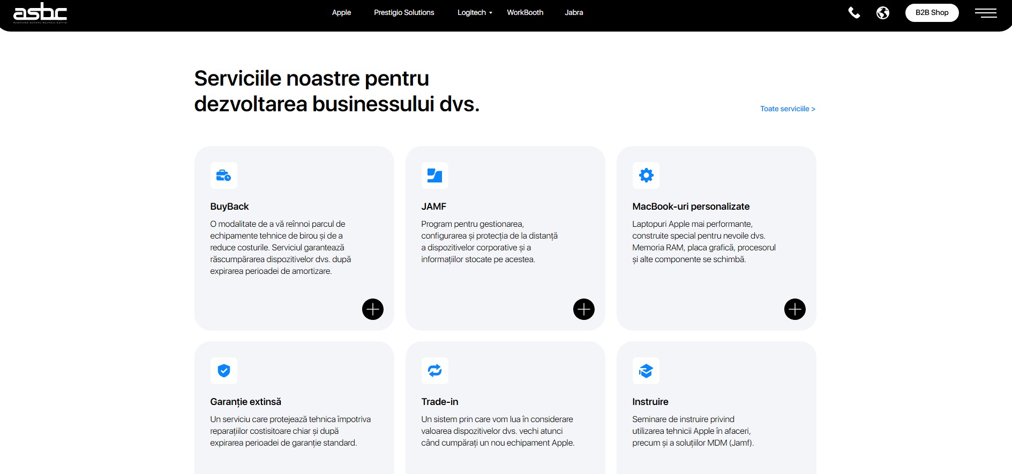Click the Trade-in card title
Viewport: 1012px width, 474px height.
[440, 402]
